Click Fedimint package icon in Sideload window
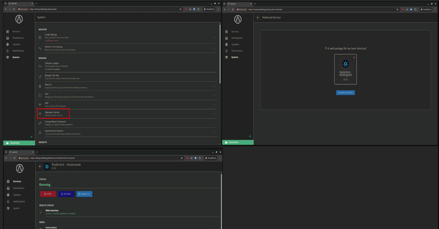The image size is (439, 229). [x=345, y=64]
